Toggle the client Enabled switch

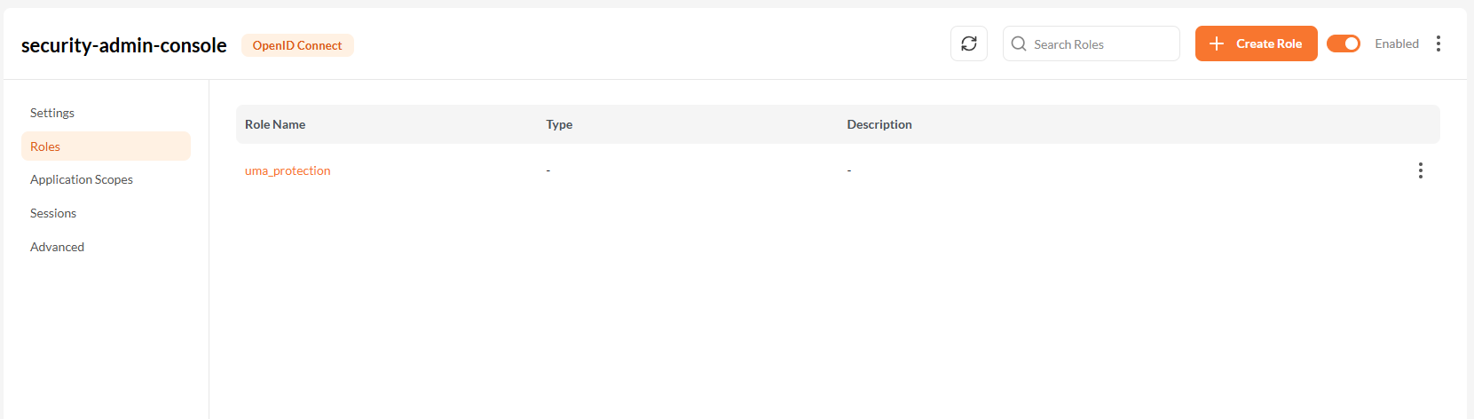pos(1343,43)
